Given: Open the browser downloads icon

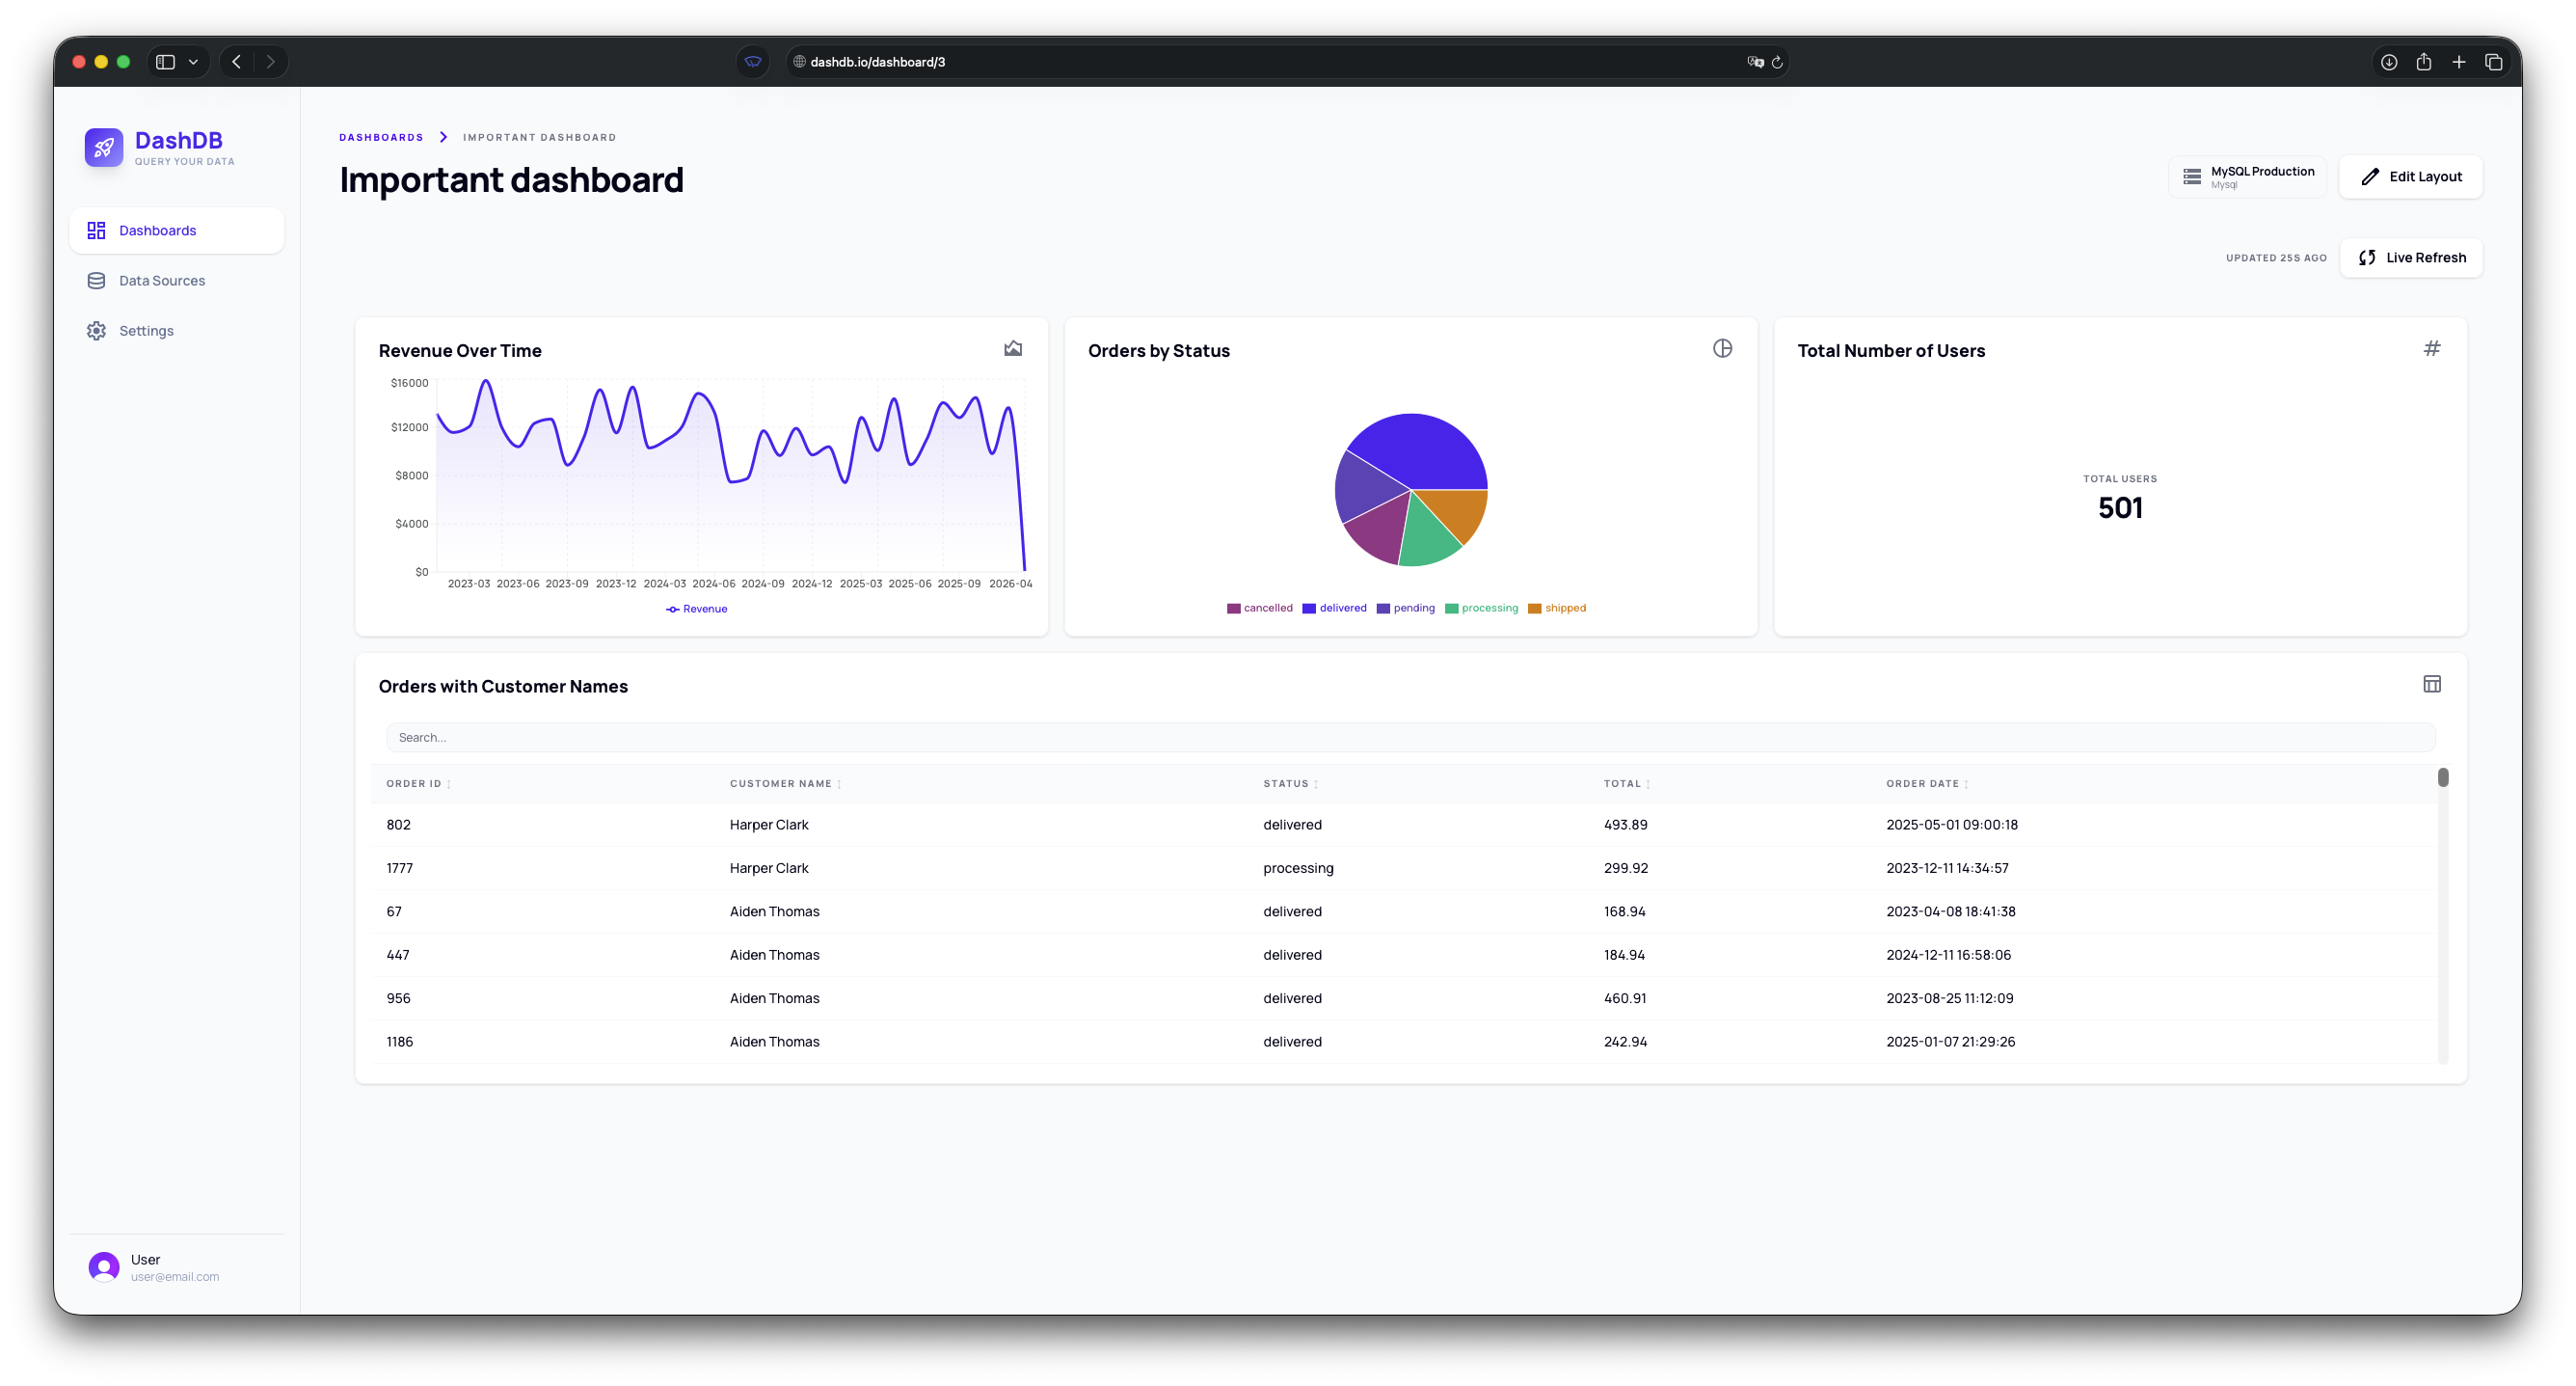Looking at the screenshot, I should [2388, 62].
